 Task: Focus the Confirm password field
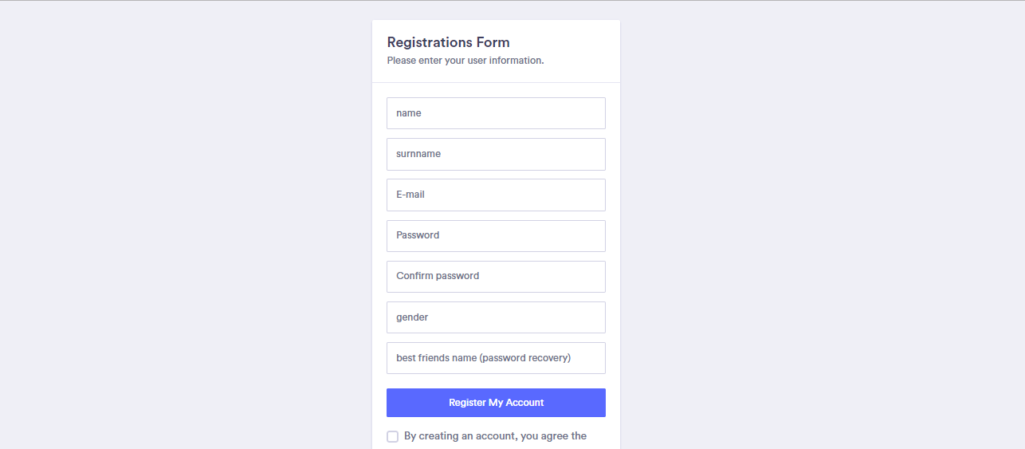pyautogui.click(x=496, y=276)
